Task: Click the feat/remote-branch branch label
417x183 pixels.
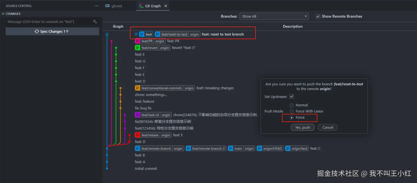Action: click(x=159, y=148)
